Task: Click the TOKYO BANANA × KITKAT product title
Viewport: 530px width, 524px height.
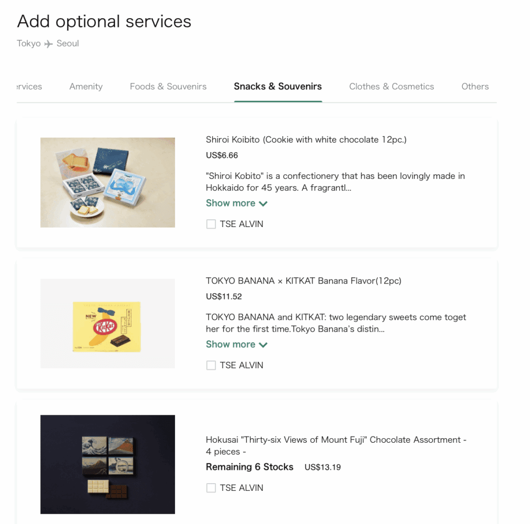Action: (303, 281)
